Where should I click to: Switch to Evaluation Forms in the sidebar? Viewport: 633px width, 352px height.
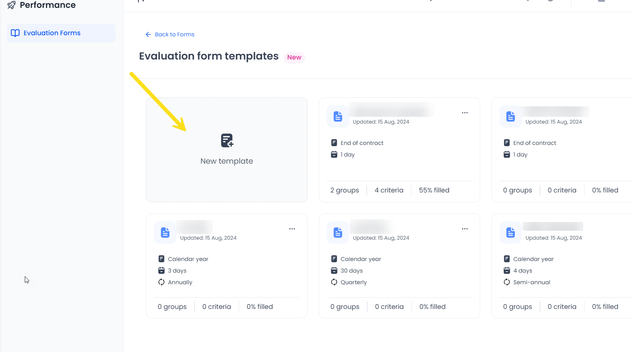[51, 33]
